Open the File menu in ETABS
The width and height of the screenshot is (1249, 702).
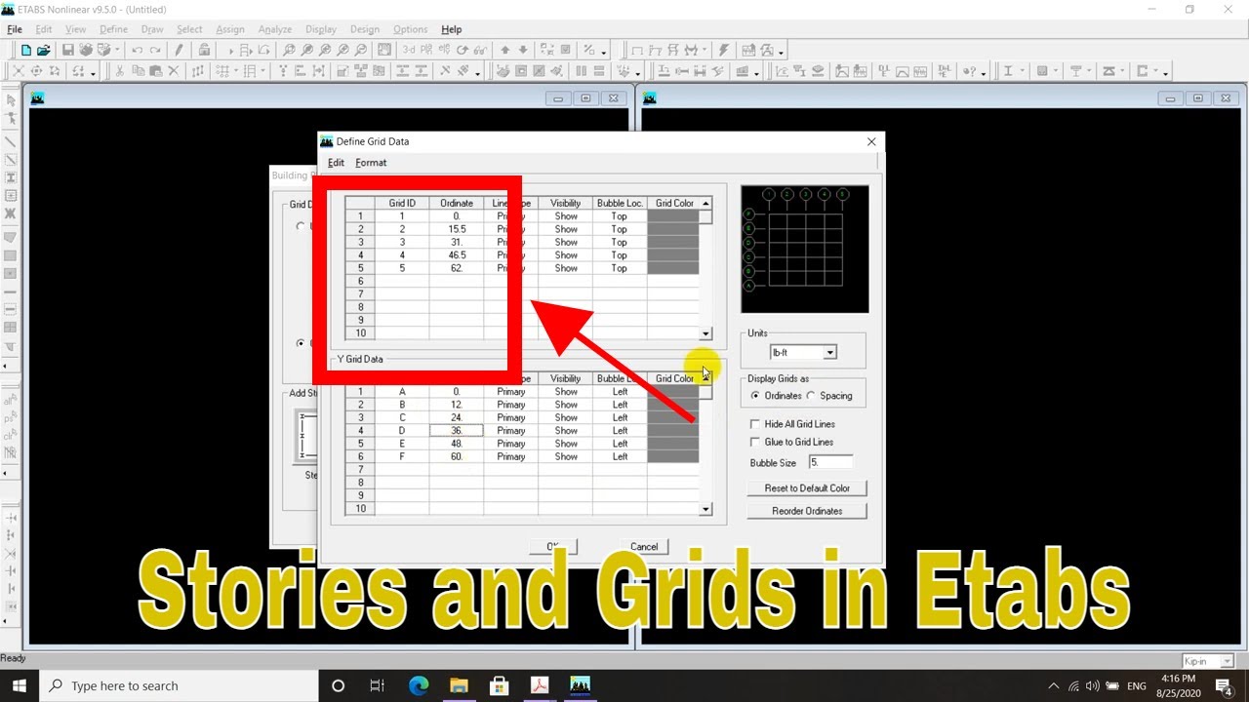tap(15, 29)
